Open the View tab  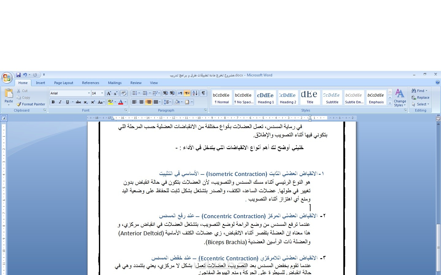click(154, 83)
